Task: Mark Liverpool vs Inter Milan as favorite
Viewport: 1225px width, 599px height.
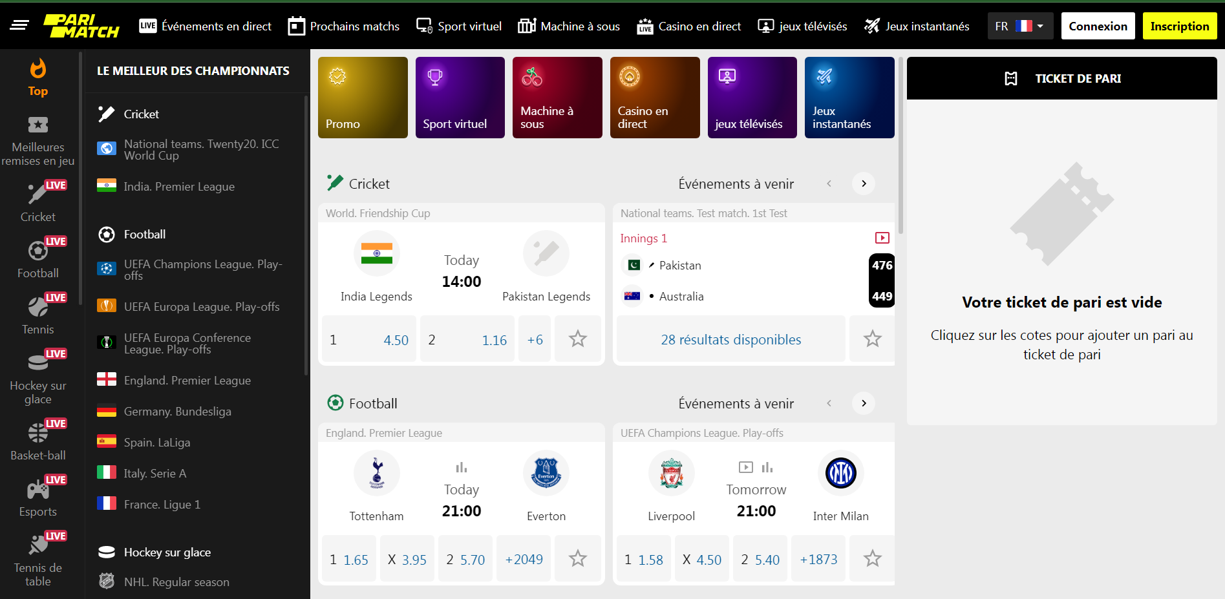Action: click(872, 559)
